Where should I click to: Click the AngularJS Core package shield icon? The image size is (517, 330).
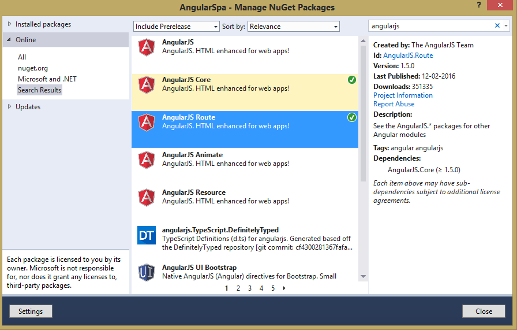[x=147, y=85]
